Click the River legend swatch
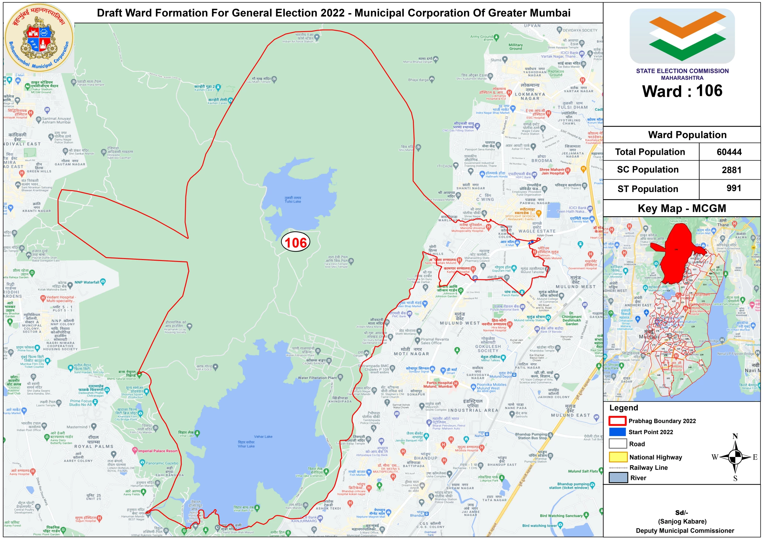The height and width of the screenshot is (539, 763). 618,477
